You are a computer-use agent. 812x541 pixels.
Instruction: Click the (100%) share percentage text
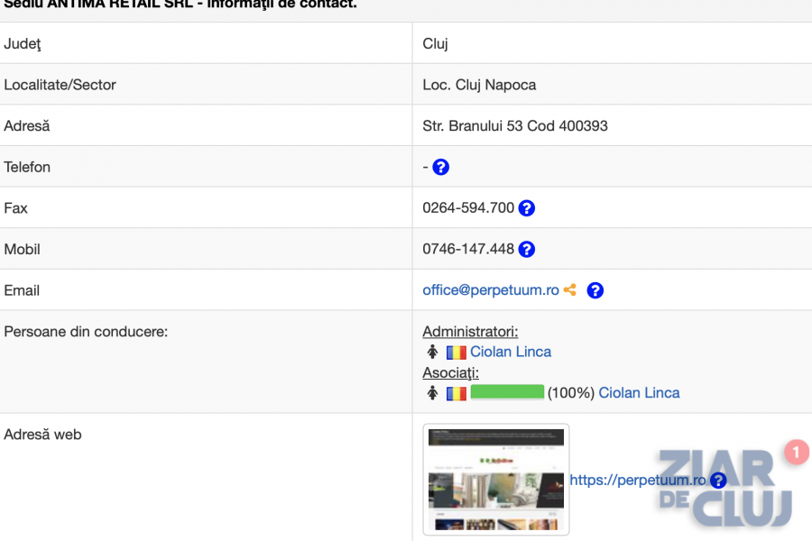(571, 393)
